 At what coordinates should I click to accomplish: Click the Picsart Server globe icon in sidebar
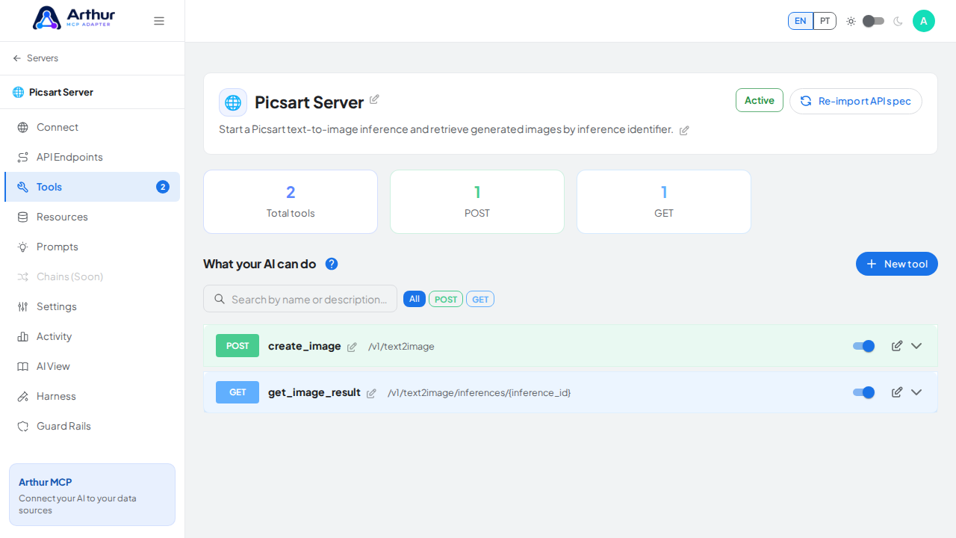(18, 93)
